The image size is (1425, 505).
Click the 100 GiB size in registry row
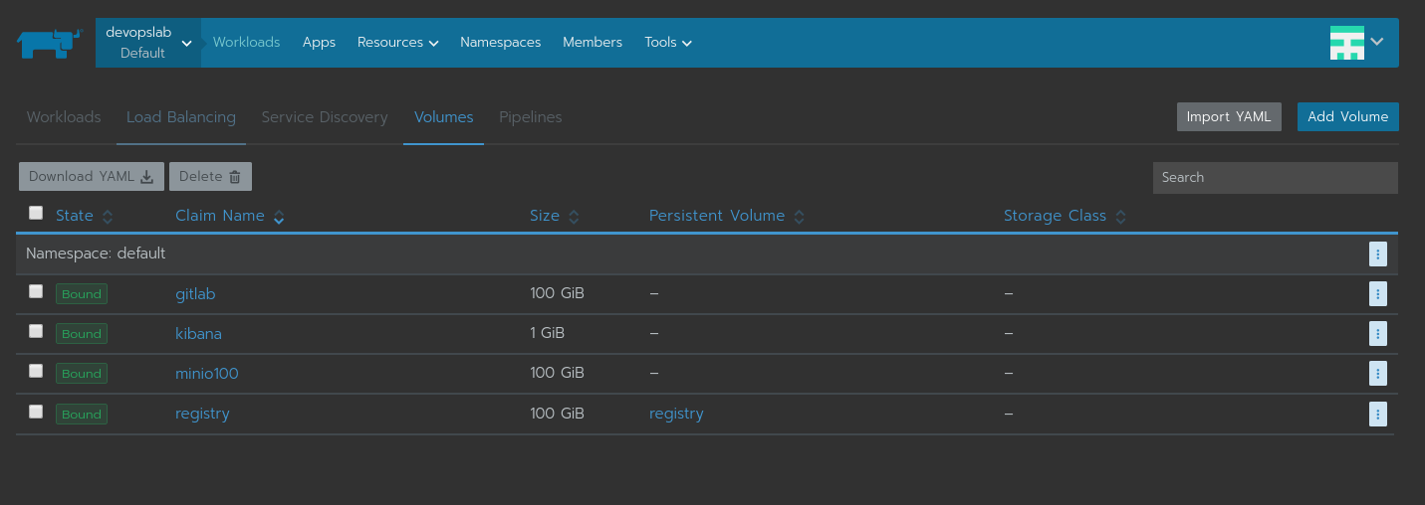(557, 413)
